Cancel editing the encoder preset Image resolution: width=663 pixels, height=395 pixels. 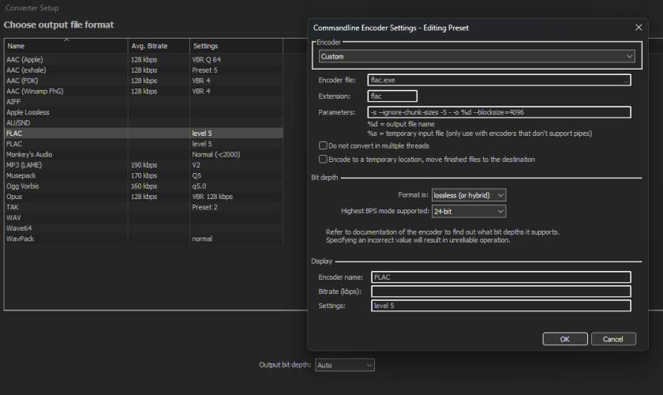[x=613, y=339]
